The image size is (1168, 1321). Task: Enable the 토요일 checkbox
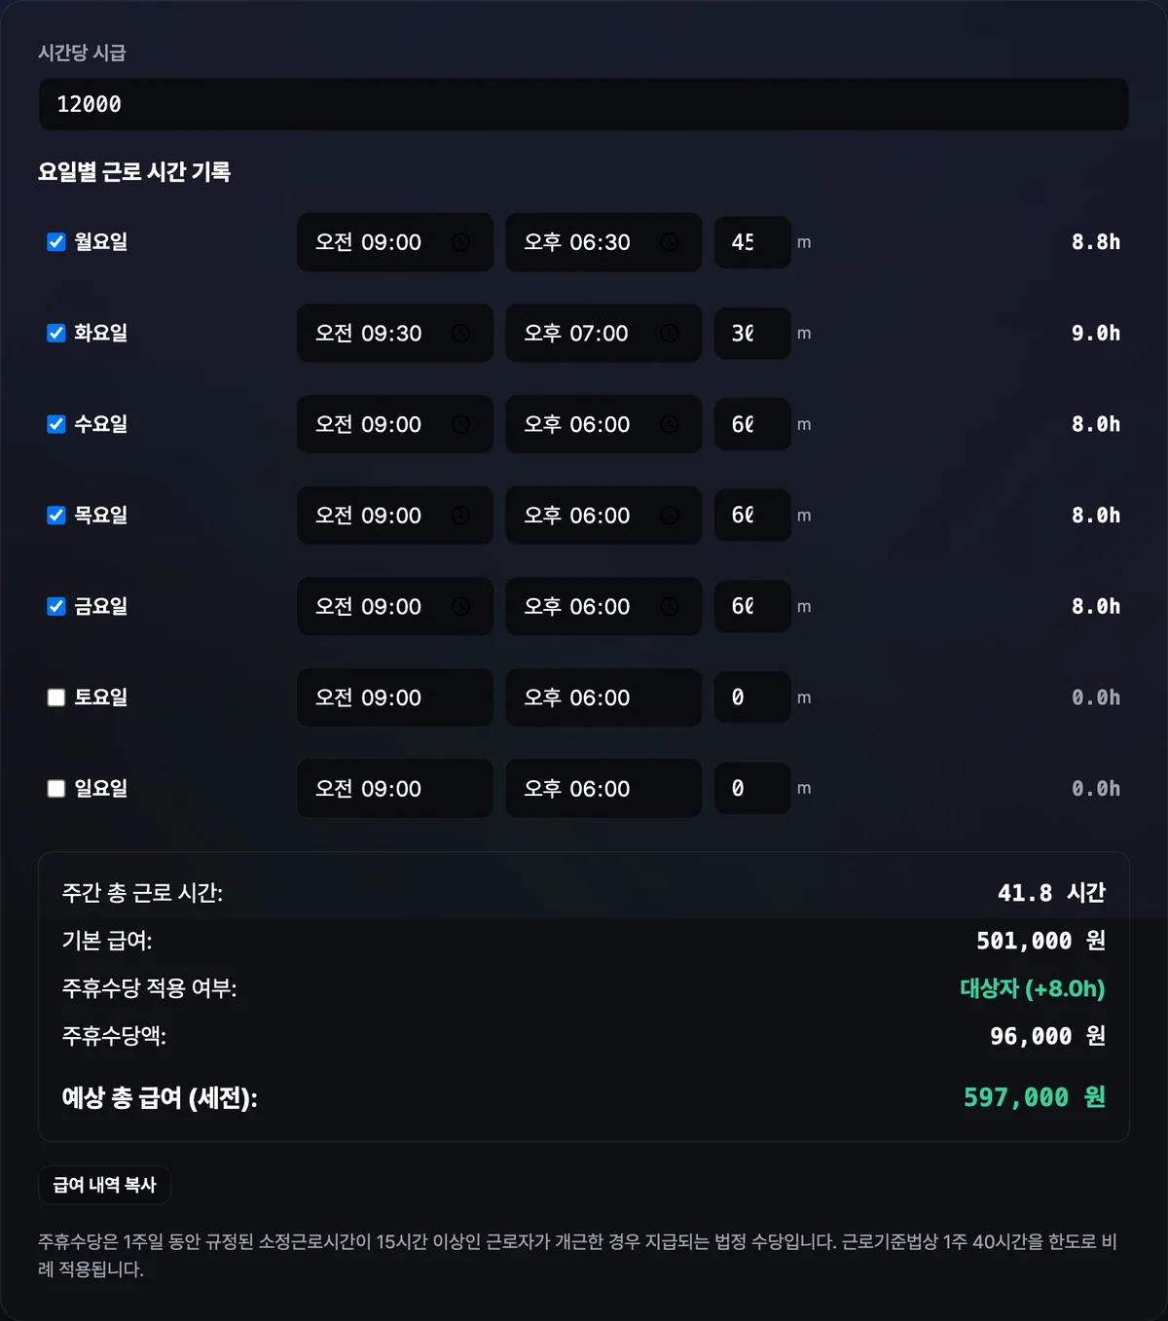click(56, 697)
